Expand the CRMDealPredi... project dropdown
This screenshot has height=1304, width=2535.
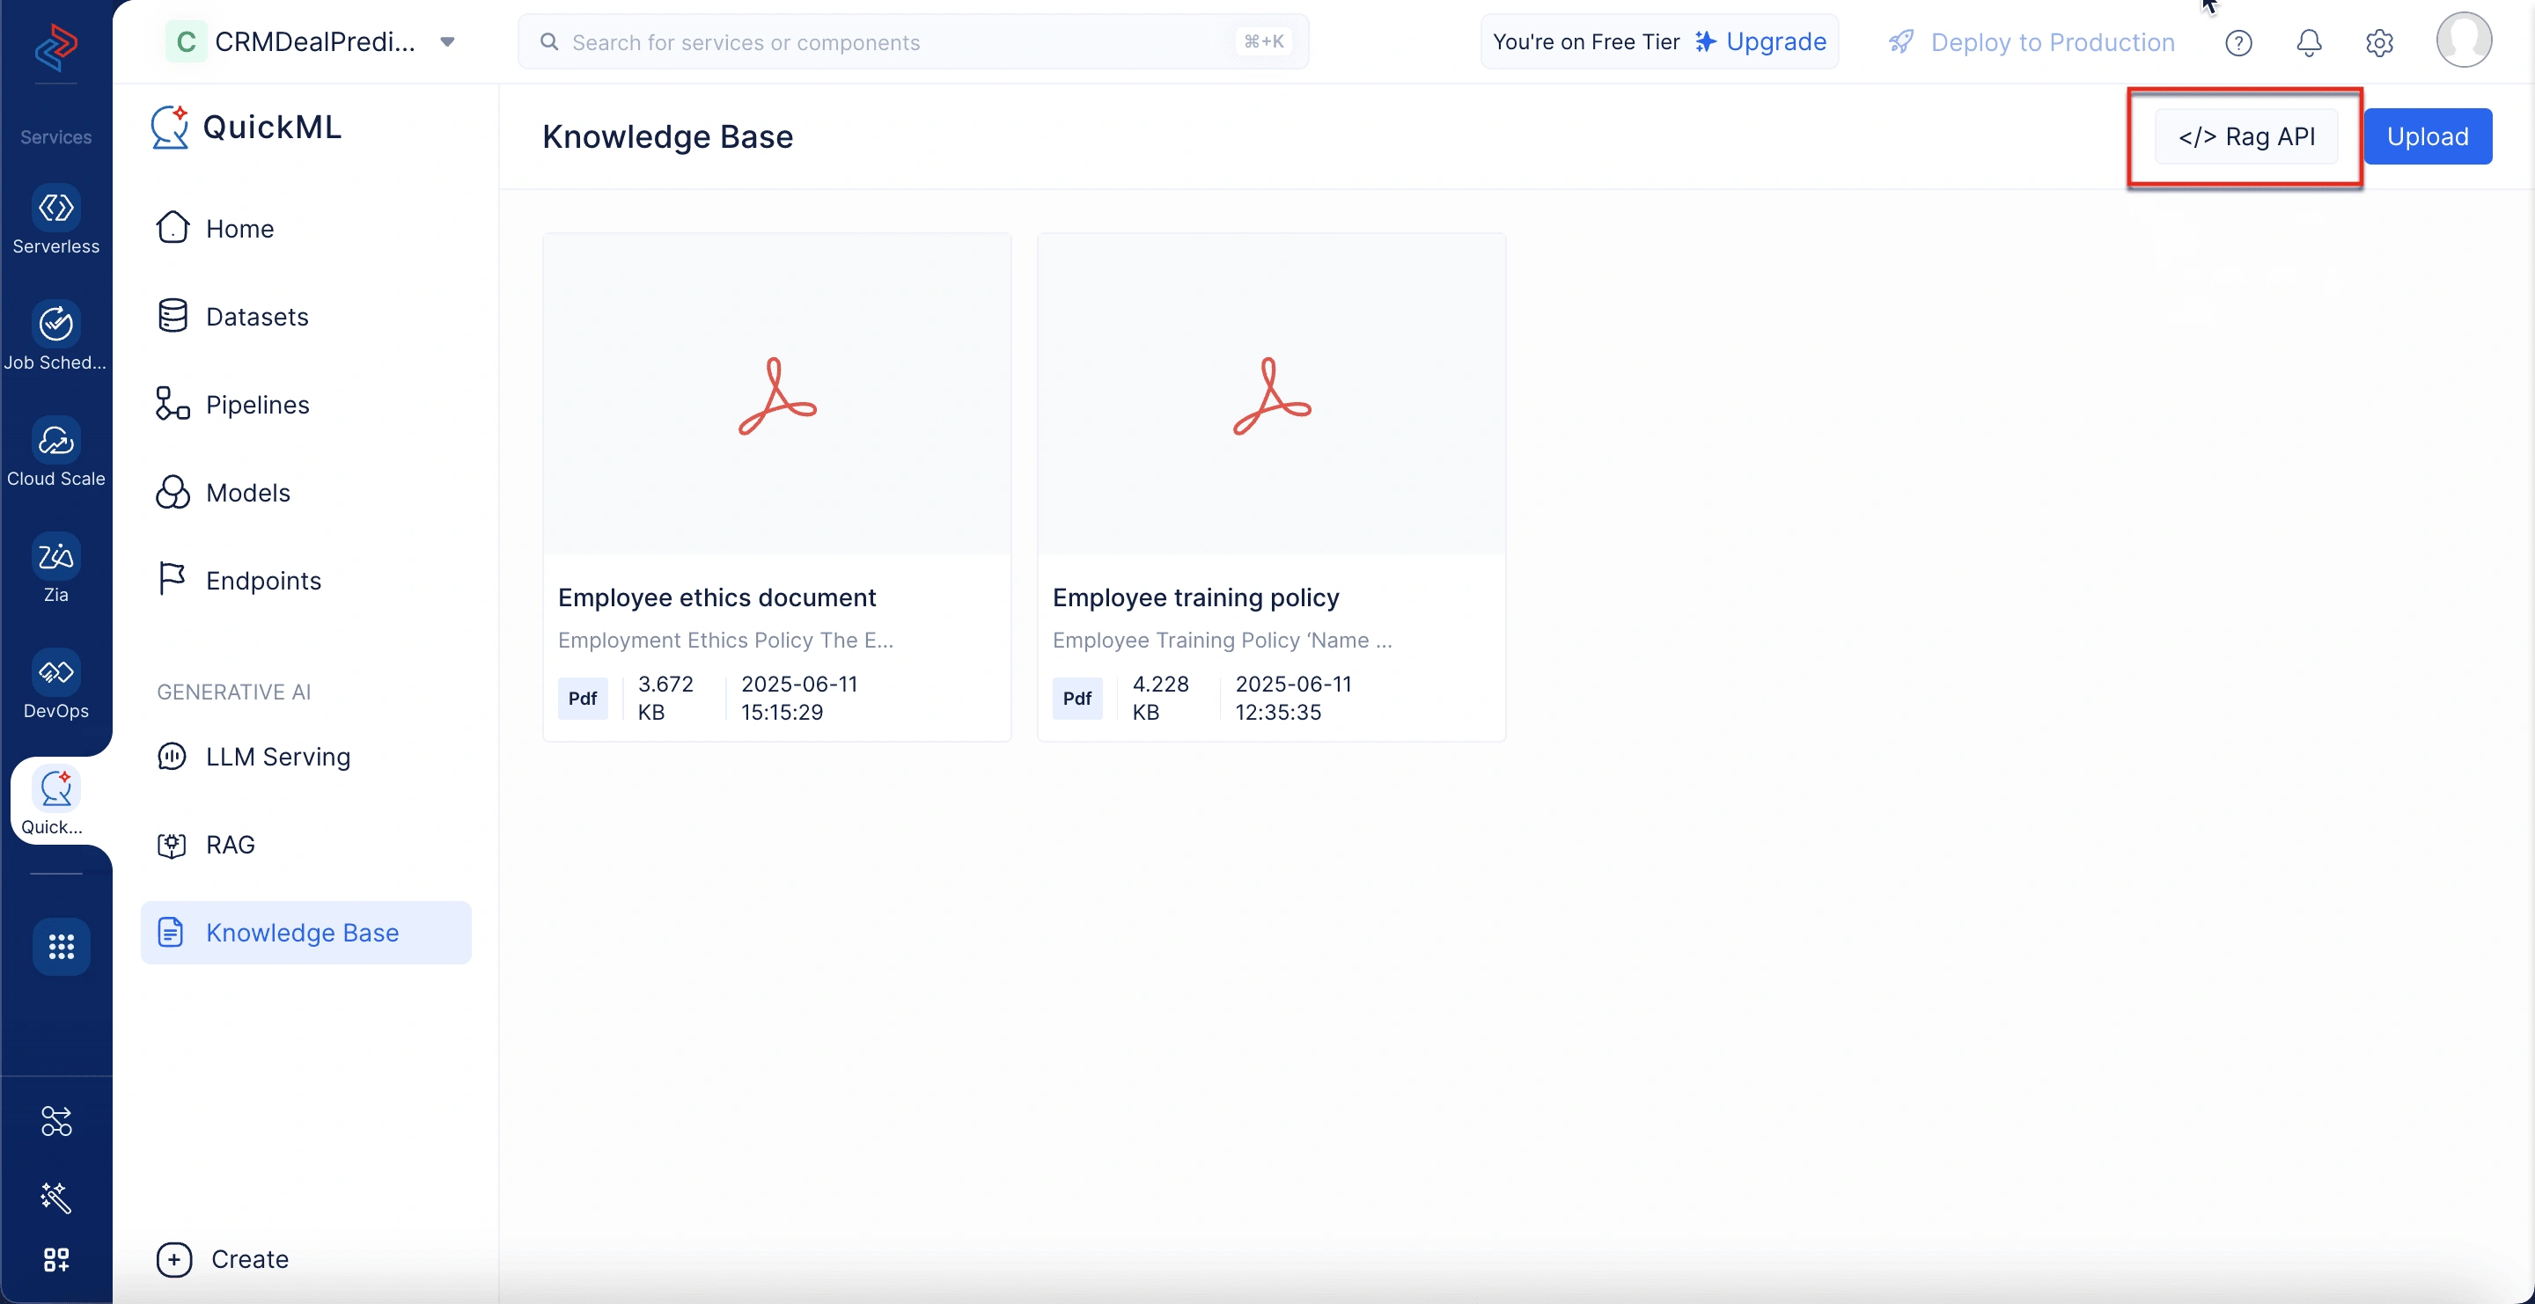pos(448,42)
